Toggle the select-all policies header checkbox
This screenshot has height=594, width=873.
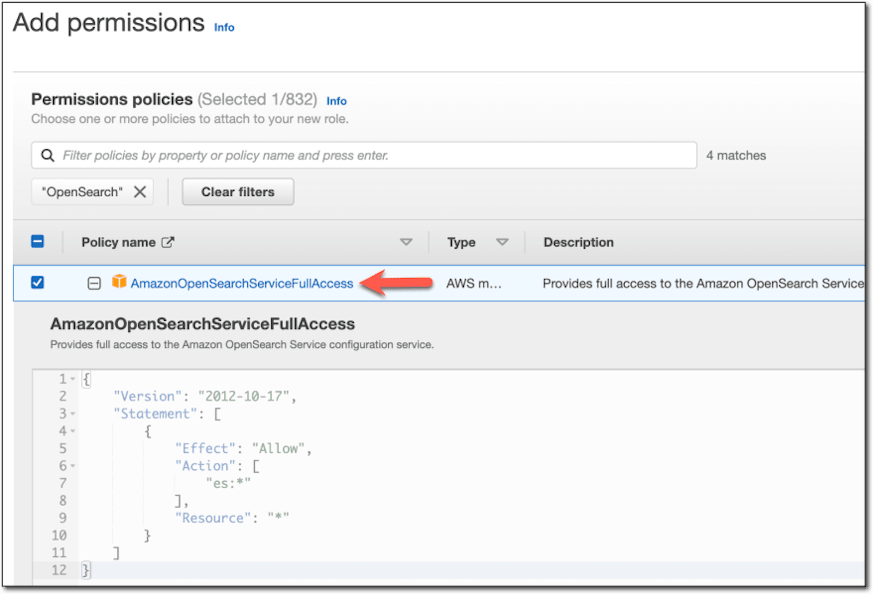[x=37, y=241]
